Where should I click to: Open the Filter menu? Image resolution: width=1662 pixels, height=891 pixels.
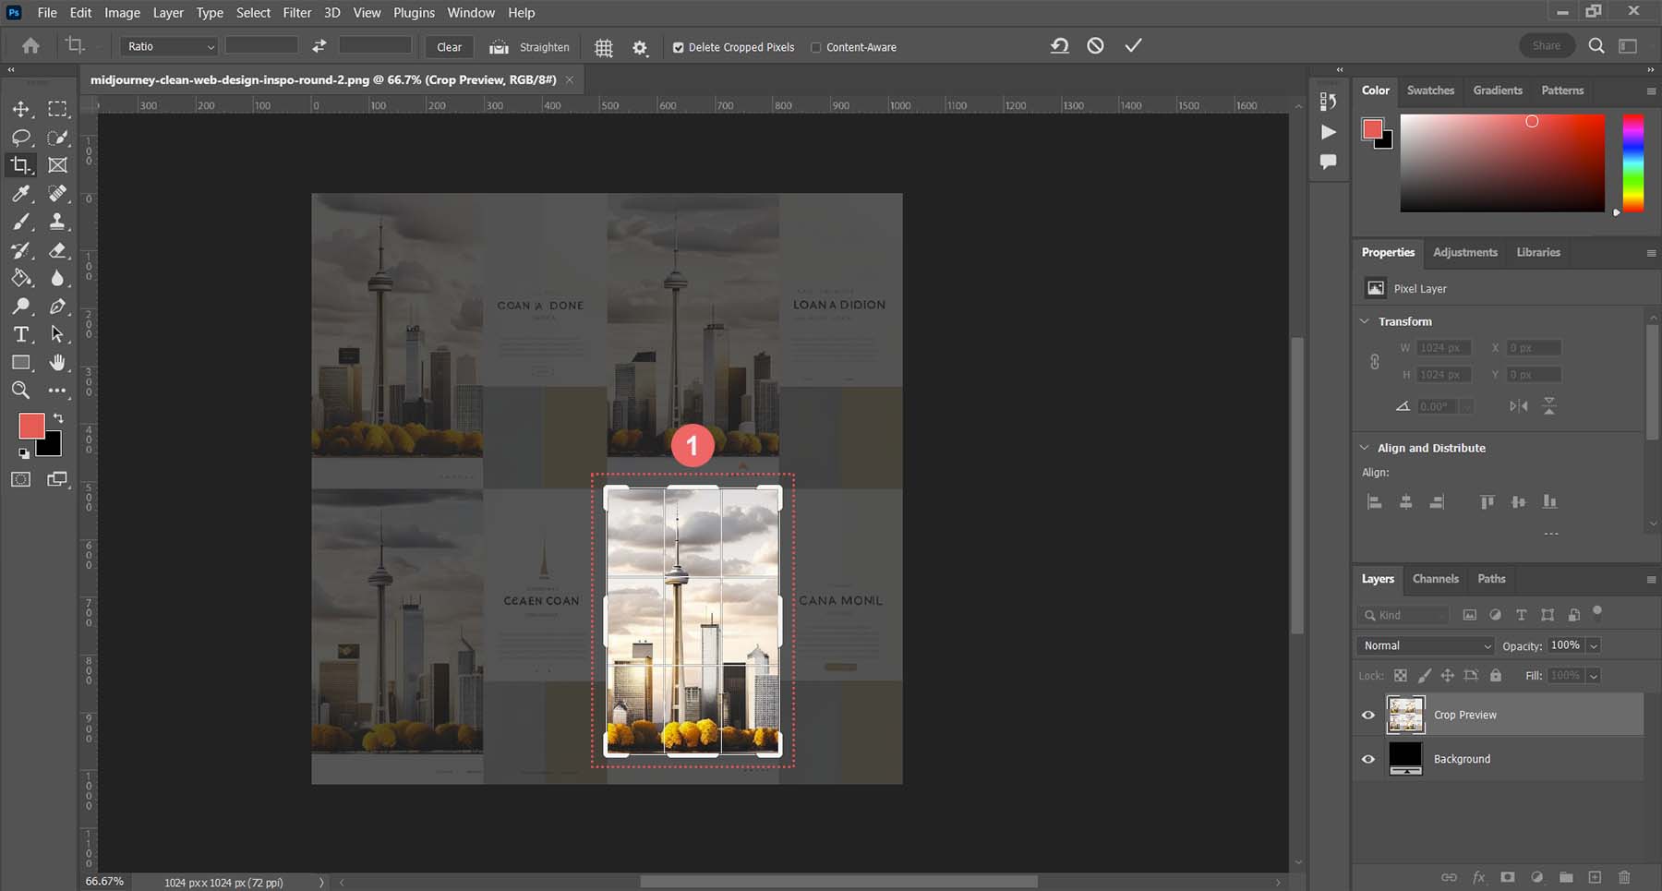coord(296,13)
